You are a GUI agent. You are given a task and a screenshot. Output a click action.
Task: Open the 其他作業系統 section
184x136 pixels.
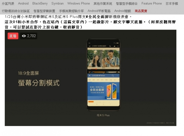(x=103, y=4)
